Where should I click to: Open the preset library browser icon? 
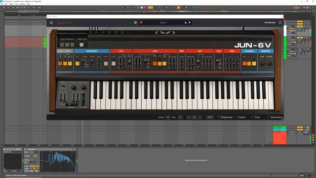pos(136,23)
